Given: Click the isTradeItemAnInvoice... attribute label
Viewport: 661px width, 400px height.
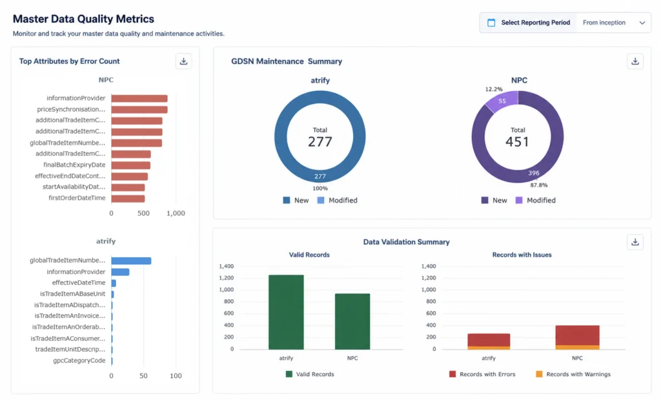Looking at the screenshot, I should [70, 315].
